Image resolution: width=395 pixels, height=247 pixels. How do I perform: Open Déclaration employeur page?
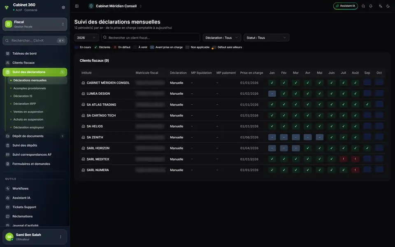pos(28,128)
